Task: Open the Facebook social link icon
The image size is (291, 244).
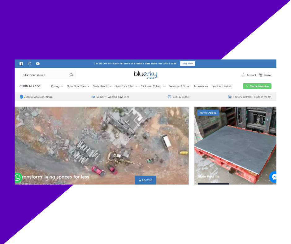Action: (21, 63)
